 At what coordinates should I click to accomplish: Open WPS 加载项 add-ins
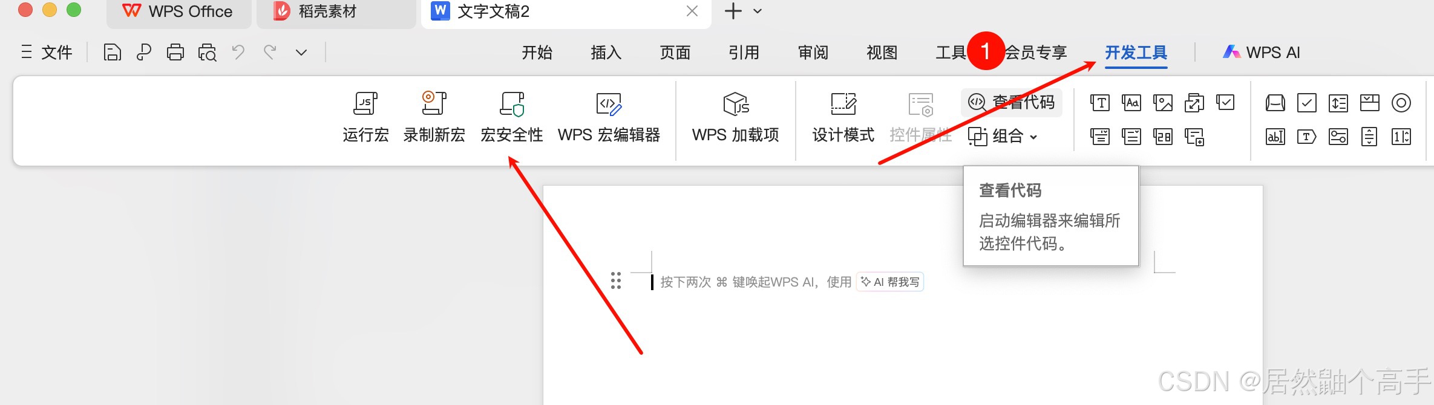pyautogui.click(x=736, y=118)
